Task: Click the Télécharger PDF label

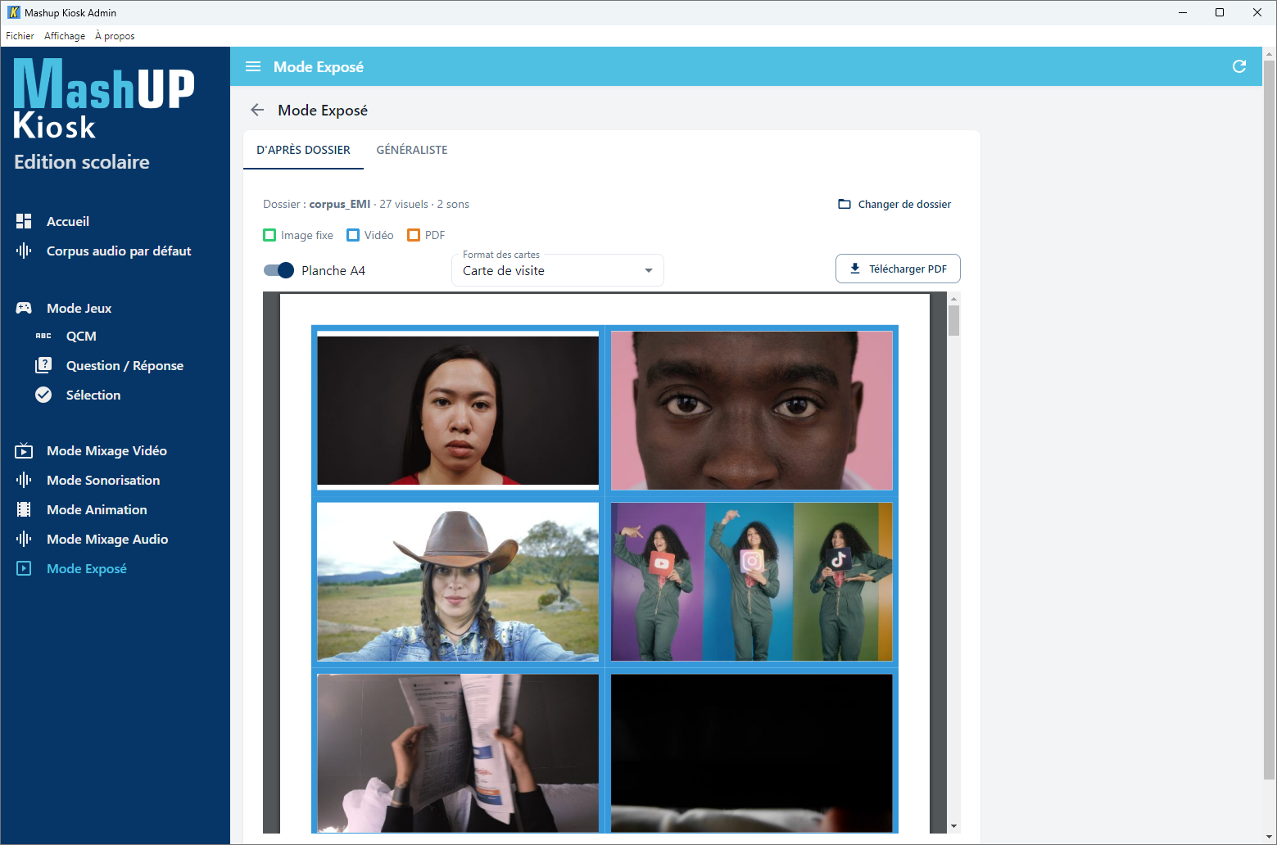Action: (x=908, y=269)
